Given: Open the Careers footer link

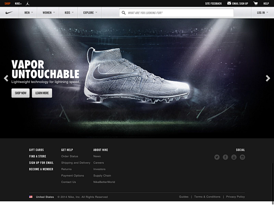Looking at the screenshot, I should 99,162.
